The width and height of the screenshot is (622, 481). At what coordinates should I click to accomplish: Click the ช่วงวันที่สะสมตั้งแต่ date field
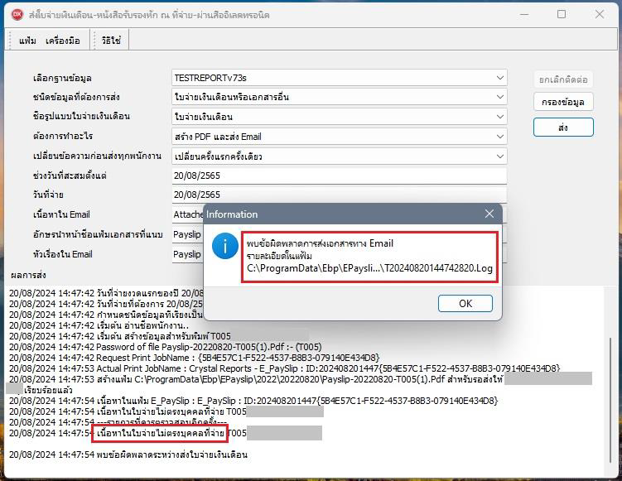click(x=338, y=176)
